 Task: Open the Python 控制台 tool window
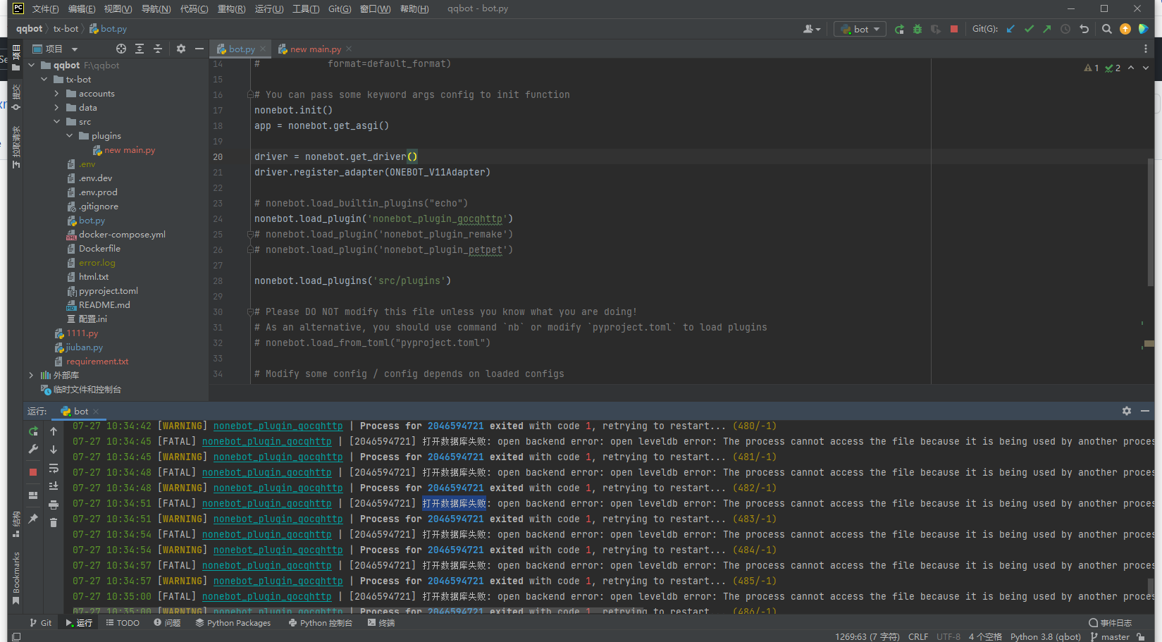coord(321,623)
